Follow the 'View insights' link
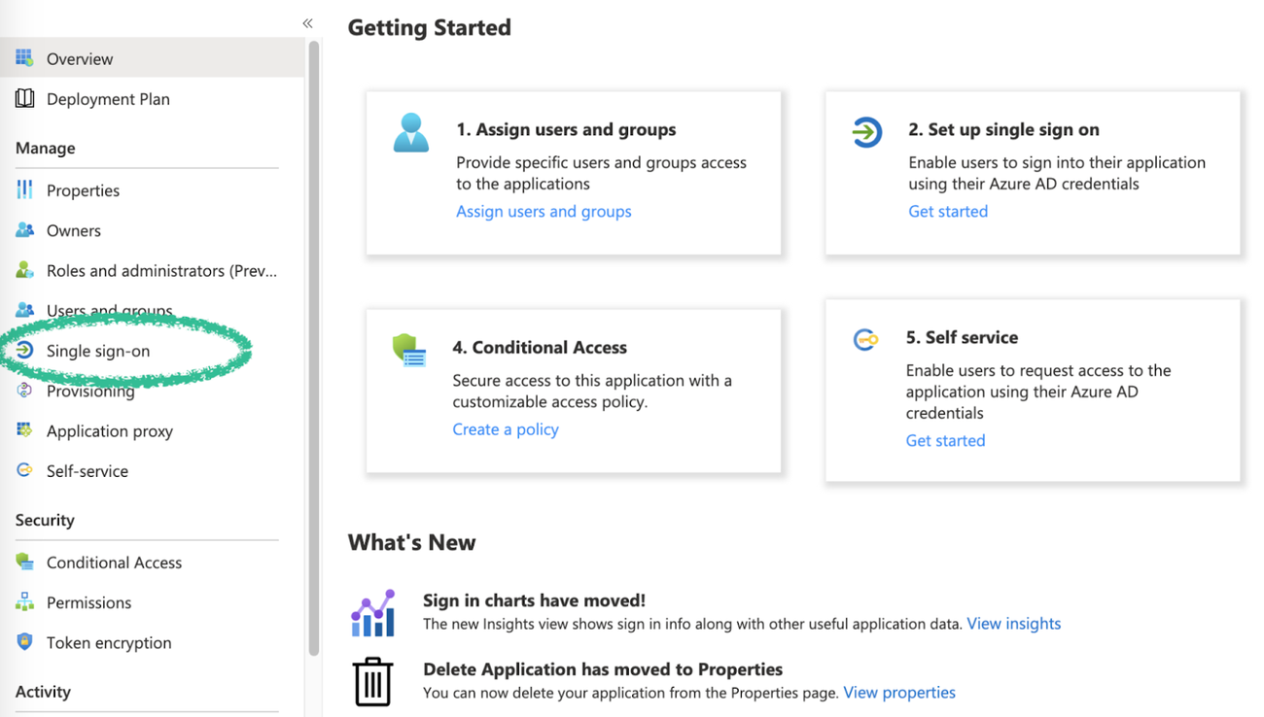The width and height of the screenshot is (1264, 717). click(x=1013, y=624)
